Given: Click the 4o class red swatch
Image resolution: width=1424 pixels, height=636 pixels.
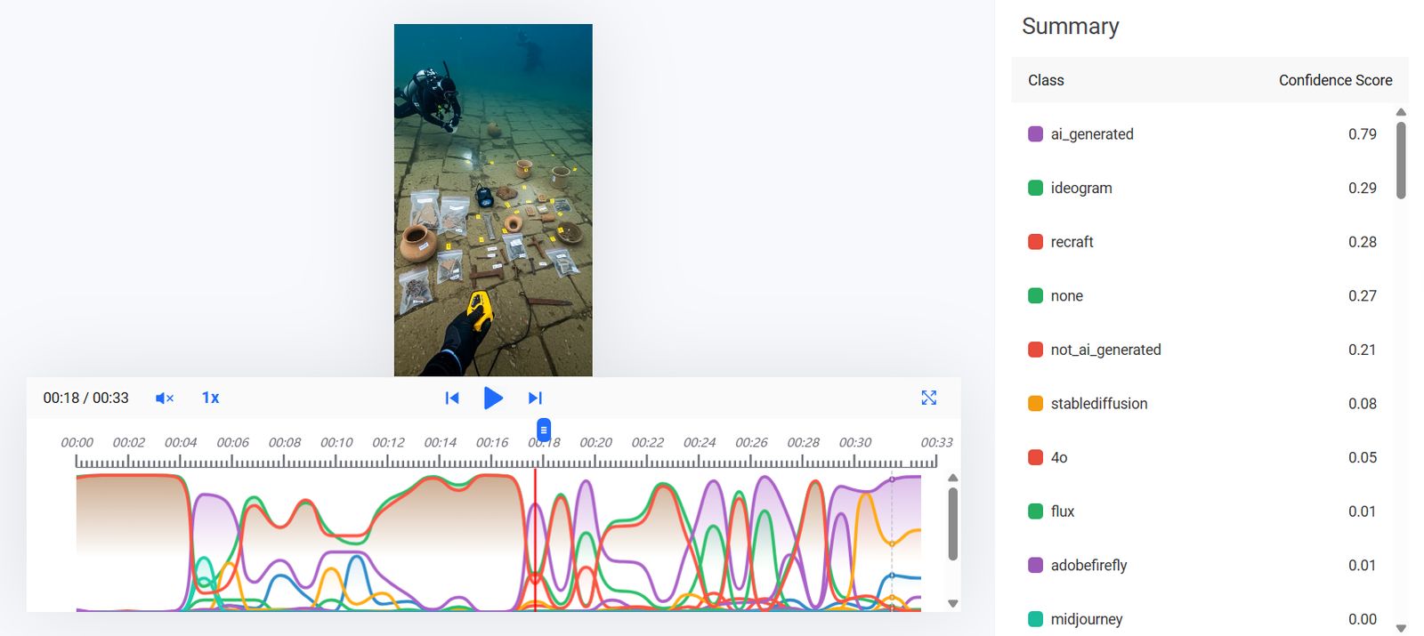Looking at the screenshot, I should click(x=1035, y=457).
